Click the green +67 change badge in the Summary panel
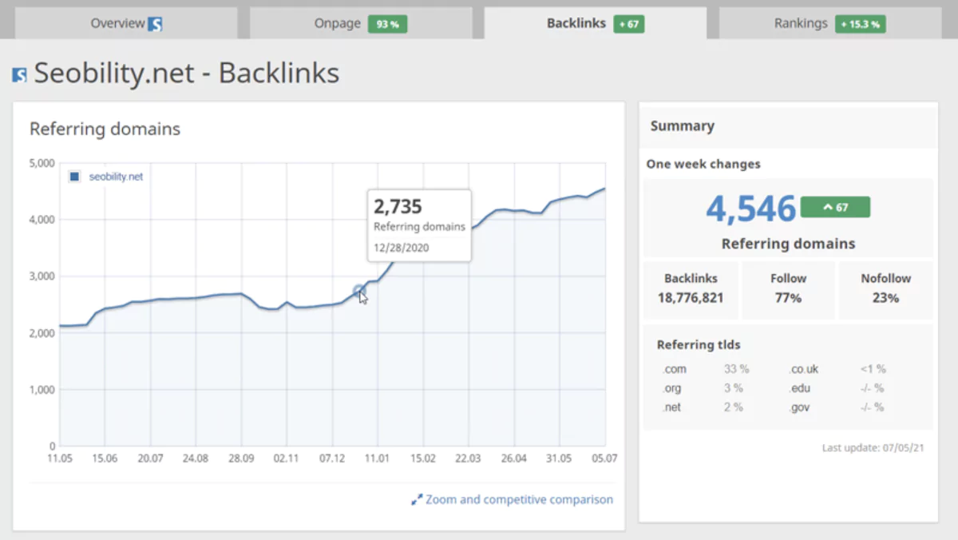The height and width of the screenshot is (540, 958). click(x=836, y=206)
